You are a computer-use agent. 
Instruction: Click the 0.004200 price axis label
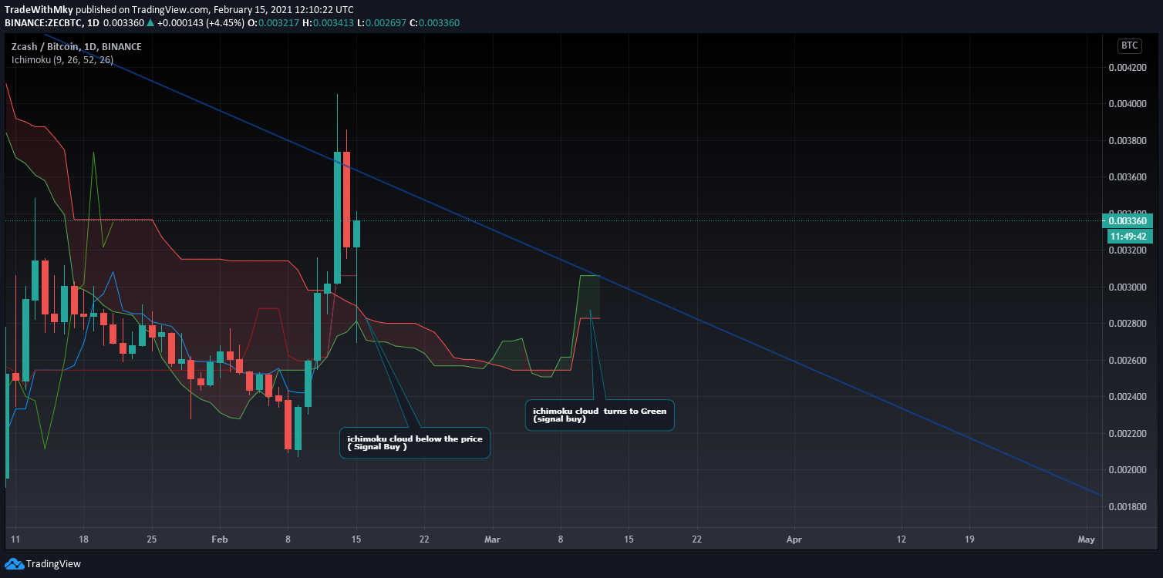coord(1127,68)
